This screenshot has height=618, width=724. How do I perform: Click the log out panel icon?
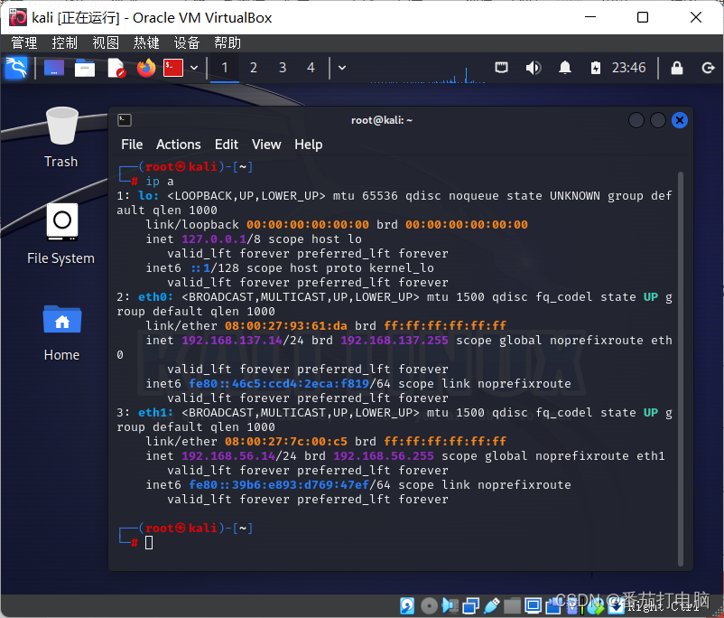(x=708, y=68)
